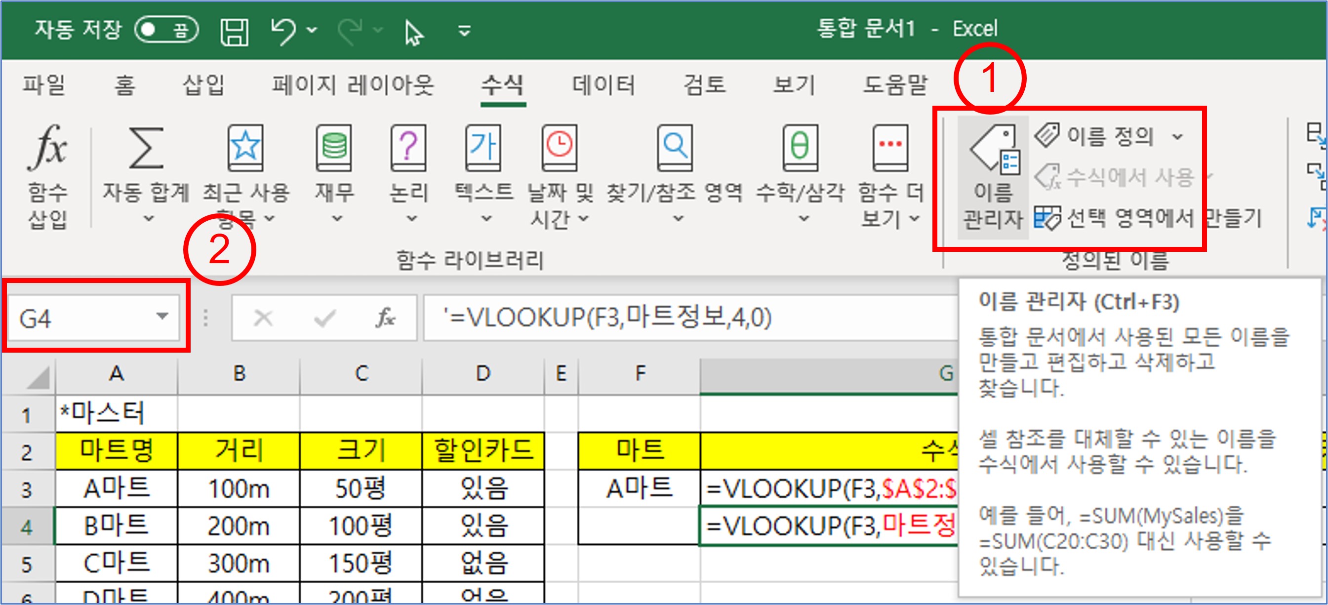Switch to the Data (데이터) tab
The height and width of the screenshot is (605, 1328).
pos(603,85)
